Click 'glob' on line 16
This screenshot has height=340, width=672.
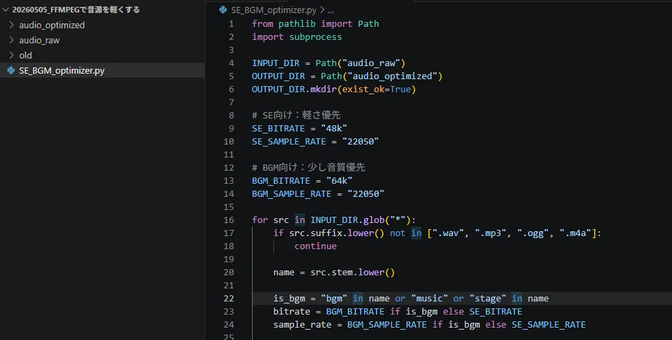[x=374, y=220]
